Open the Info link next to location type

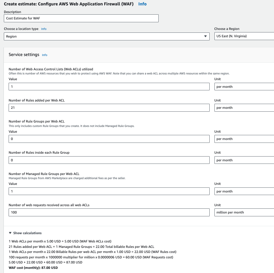pyautogui.click(x=44, y=29)
